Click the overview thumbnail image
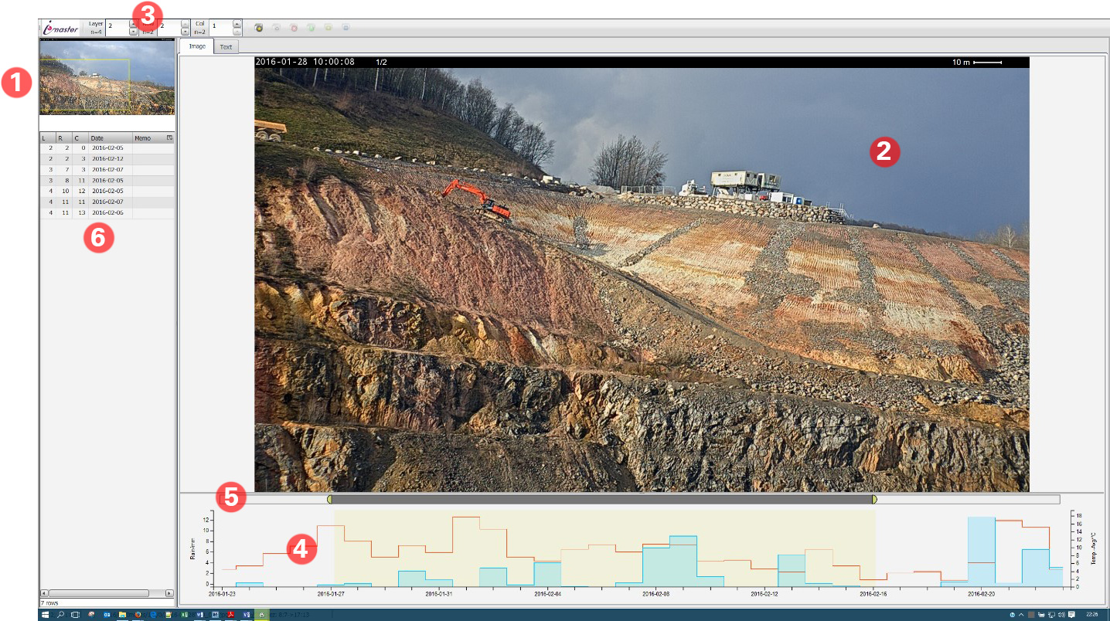This screenshot has width=1110, height=621. click(107, 77)
